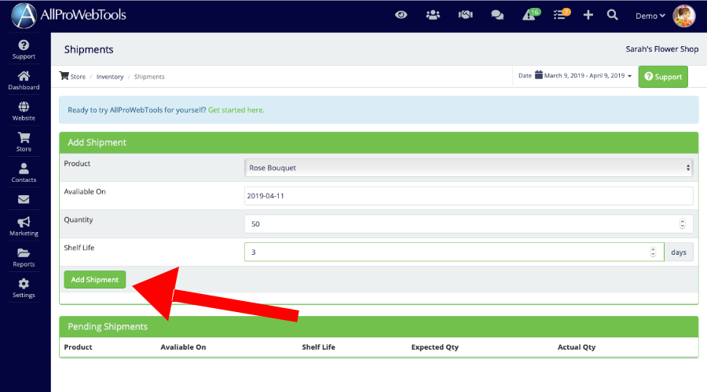Open the Product dropdown showing Rose Bouquet
This screenshot has height=392, width=707.
point(468,168)
